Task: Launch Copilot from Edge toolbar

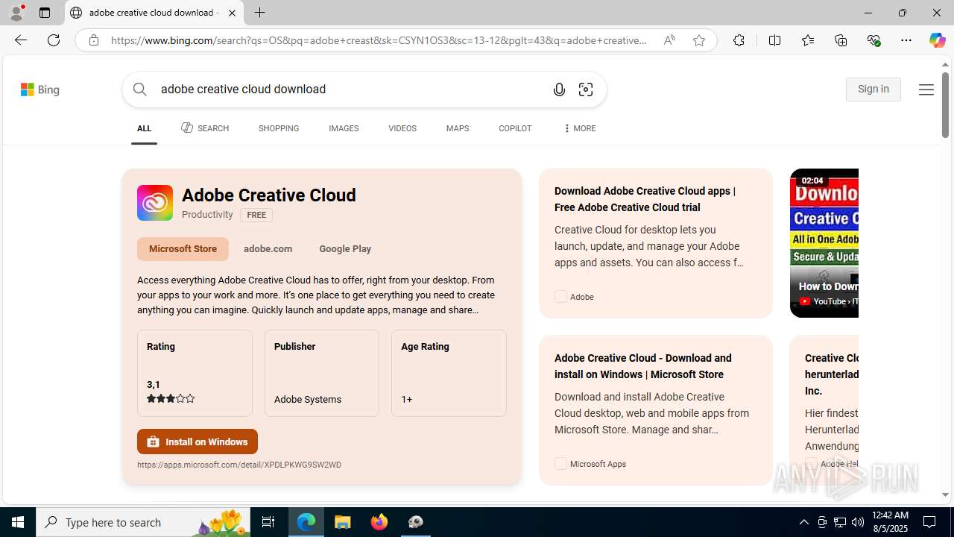Action: 937,40
